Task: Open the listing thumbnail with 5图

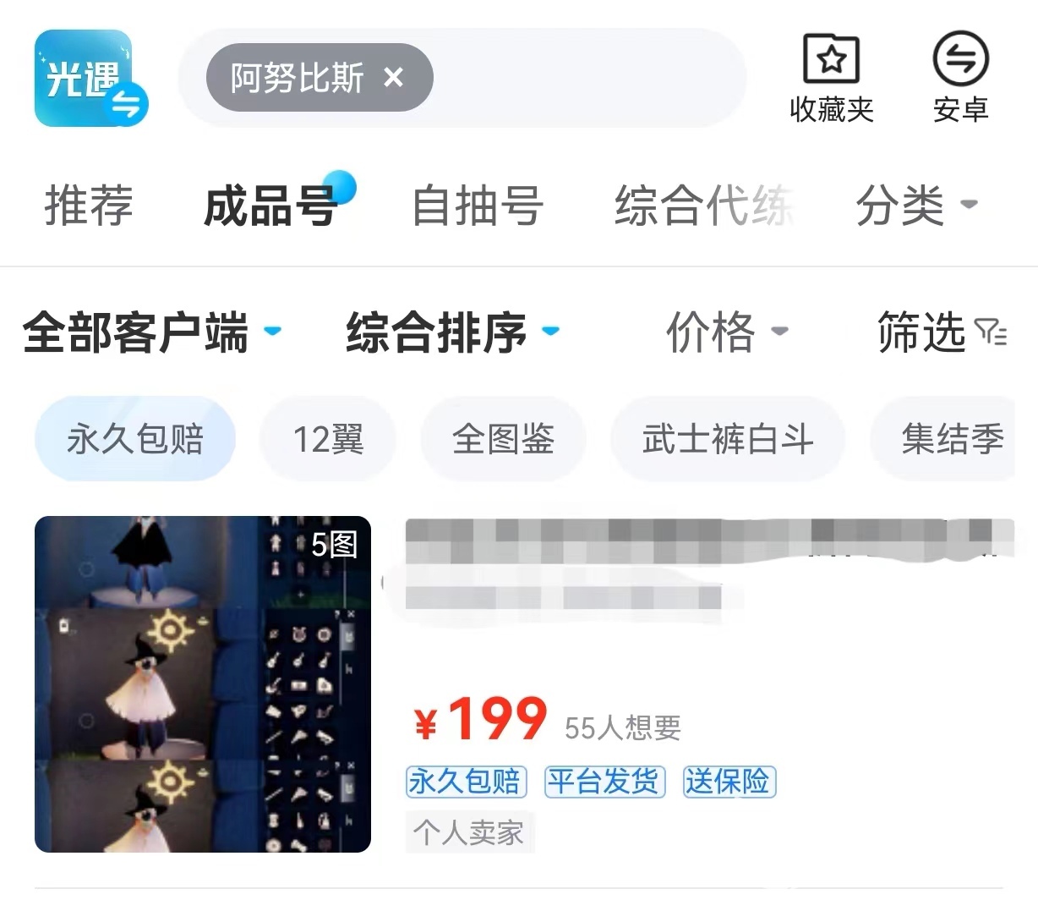Action: (203, 684)
